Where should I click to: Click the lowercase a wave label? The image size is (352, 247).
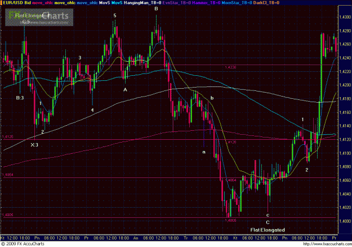point(204,152)
